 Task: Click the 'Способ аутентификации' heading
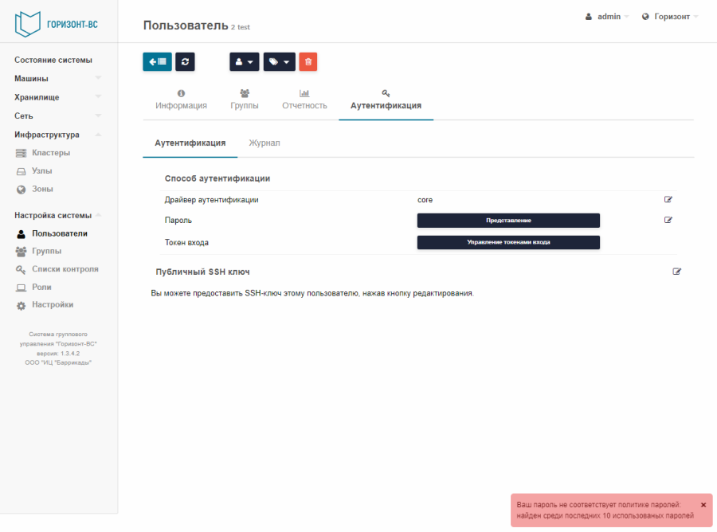[217, 178]
